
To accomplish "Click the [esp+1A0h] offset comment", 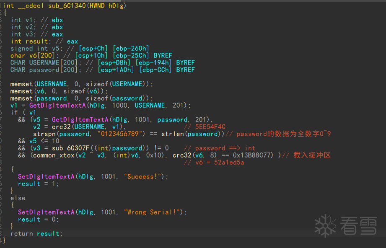I will [x=116, y=70].
